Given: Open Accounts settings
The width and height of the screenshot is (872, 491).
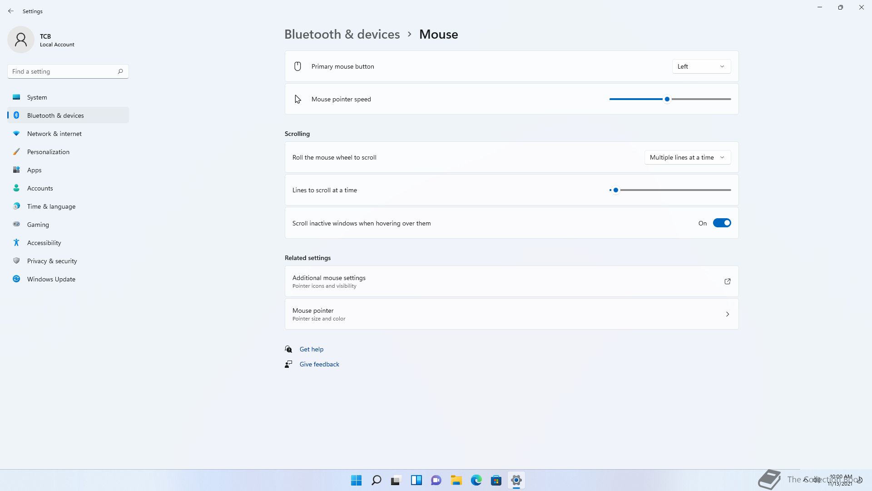Looking at the screenshot, I should [68, 188].
